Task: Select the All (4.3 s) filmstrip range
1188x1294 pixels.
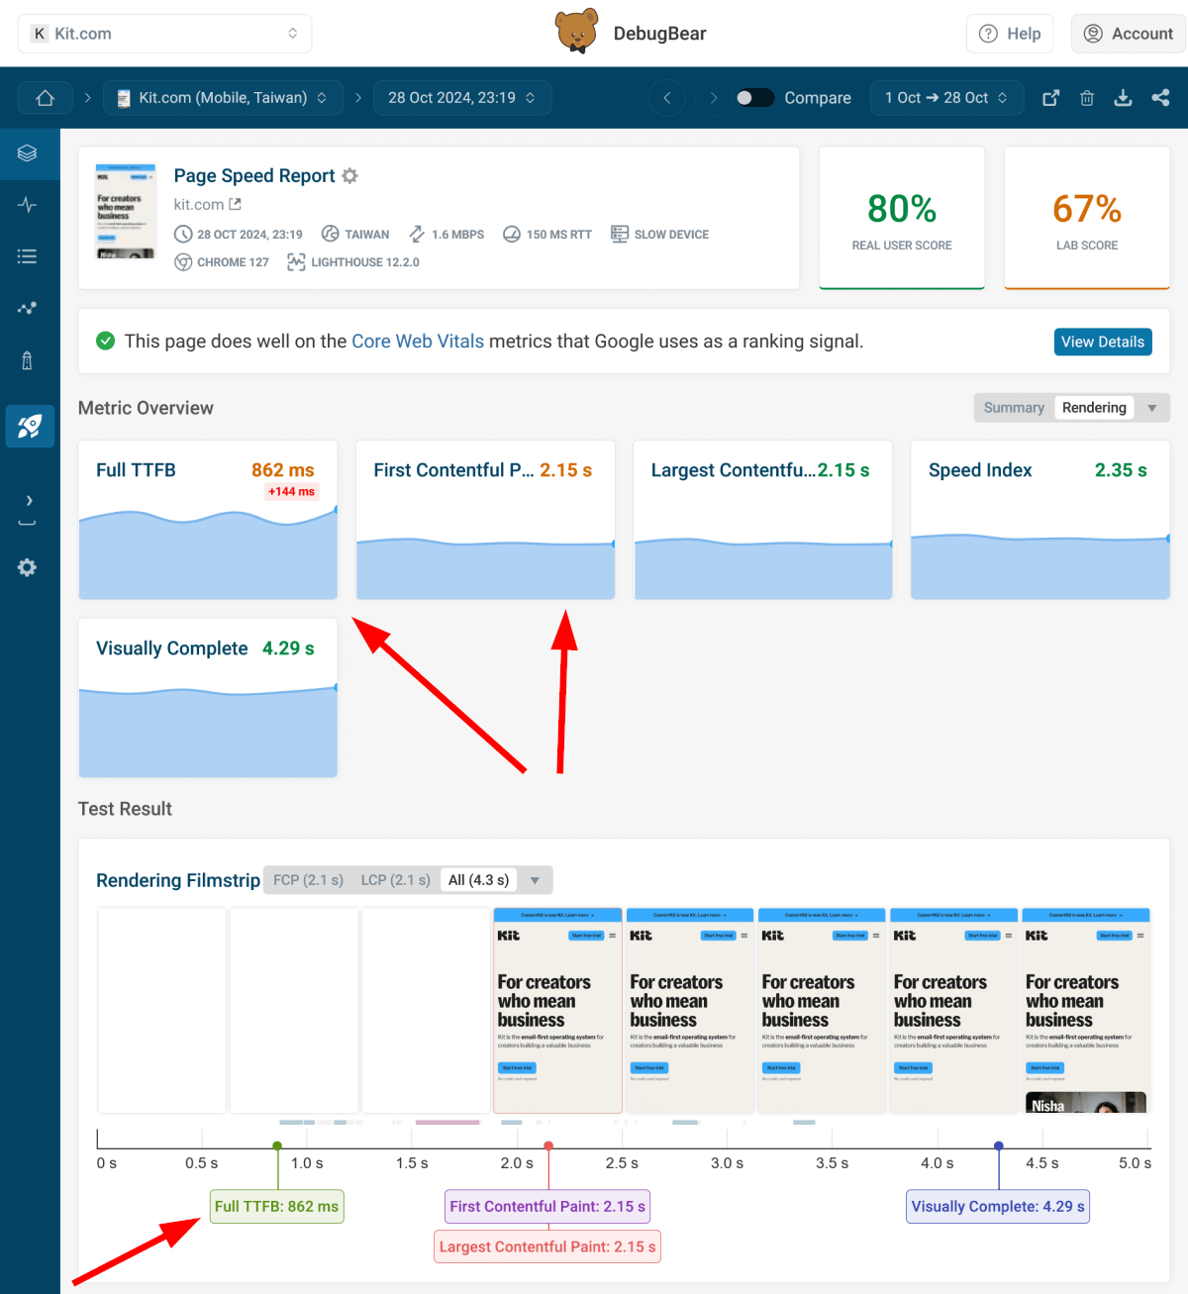Action: [479, 880]
